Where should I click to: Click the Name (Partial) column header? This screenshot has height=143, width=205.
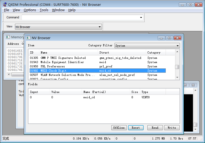106,92
